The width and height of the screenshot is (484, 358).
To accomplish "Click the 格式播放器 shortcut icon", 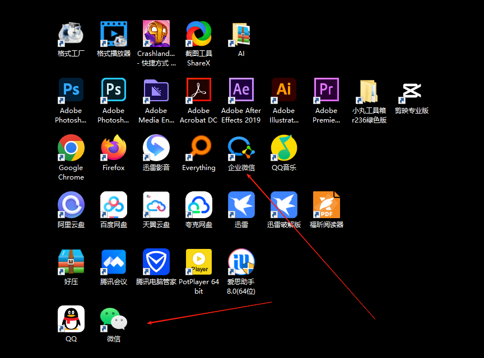I will (x=114, y=34).
